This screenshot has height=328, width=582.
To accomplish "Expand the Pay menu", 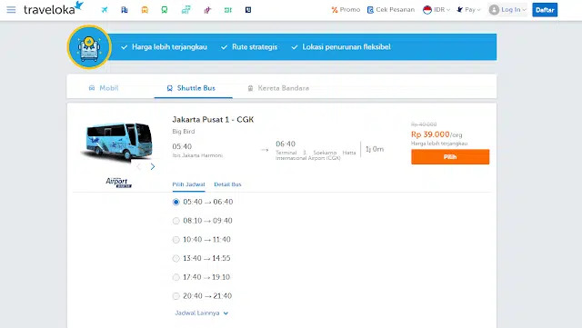I will pyautogui.click(x=468, y=10).
